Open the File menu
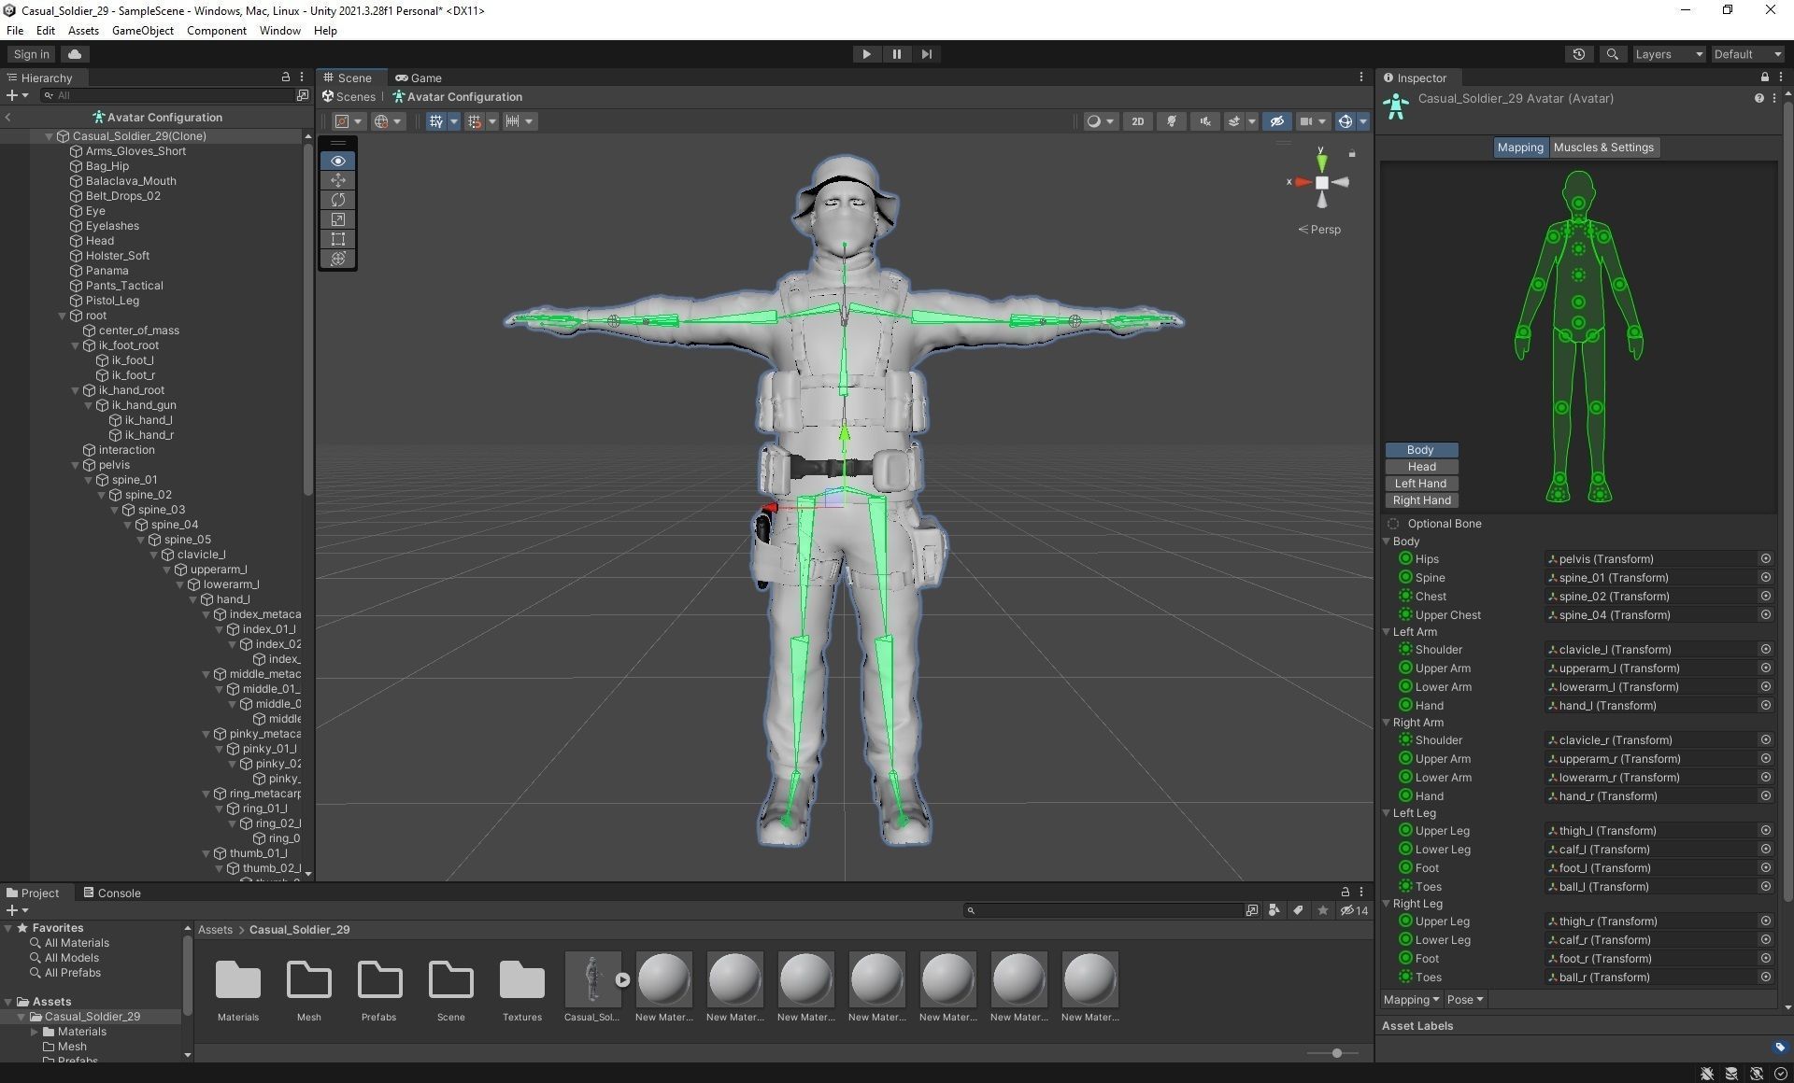This screenshot has height=1083, width=1794. tap(15, 31)
